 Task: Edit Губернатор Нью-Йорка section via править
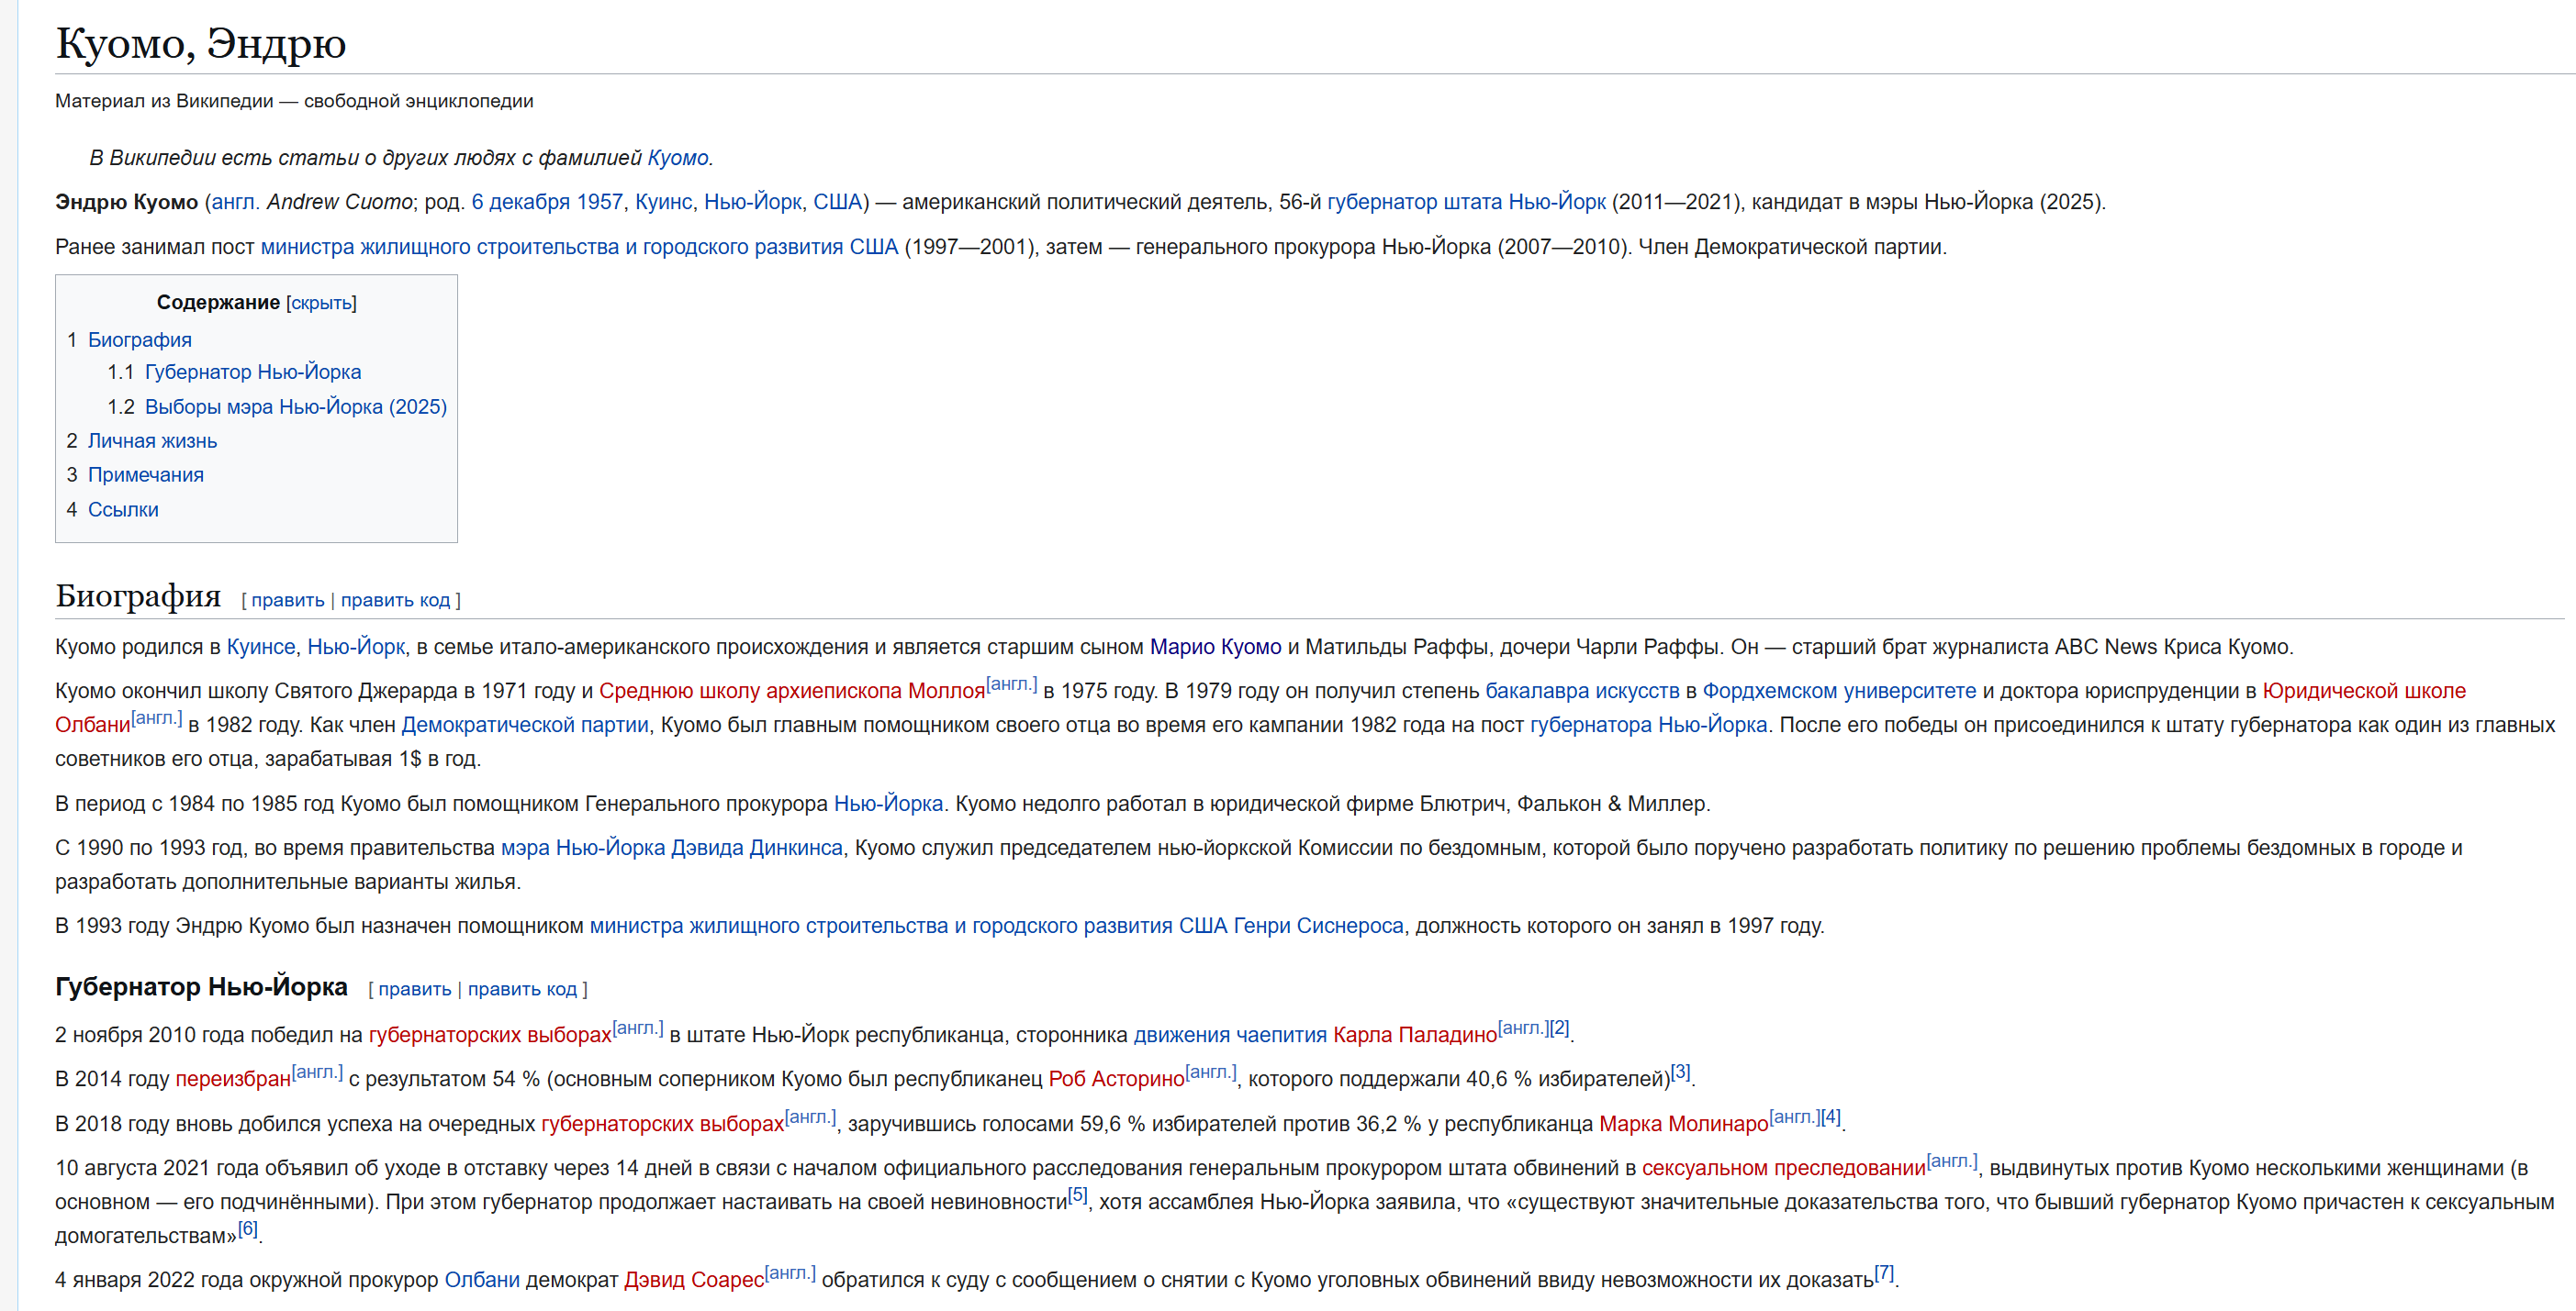click(414, 989)
